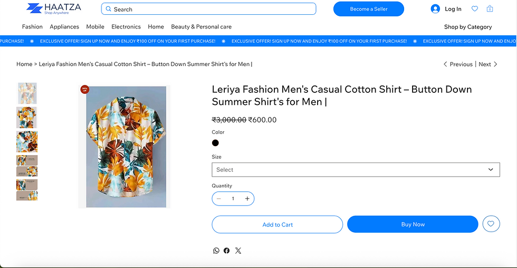Decrease quantity with minus button
517x268 pixels.
[x=218, y=198]
